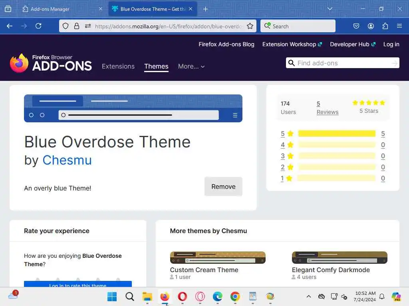The width and height of the screenshot is (409, 306).
Task: Open Windows Start menu
Action: click(112, 296)
